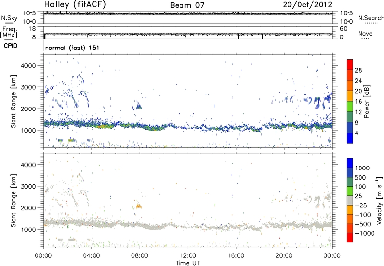The height and width of the screenshot is (266, 384).
Task: Click the "Freq. [MHz]" axis label
Action: click(x=9, y=33)
